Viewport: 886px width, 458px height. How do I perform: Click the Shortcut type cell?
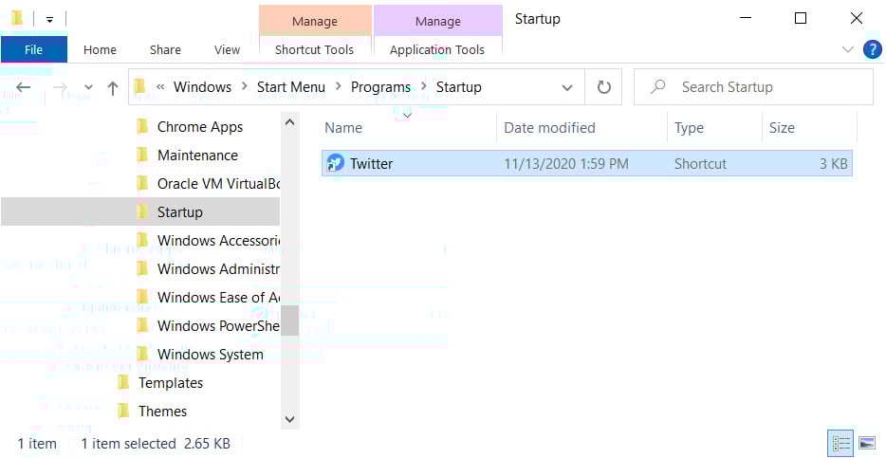tap(701, 164)
